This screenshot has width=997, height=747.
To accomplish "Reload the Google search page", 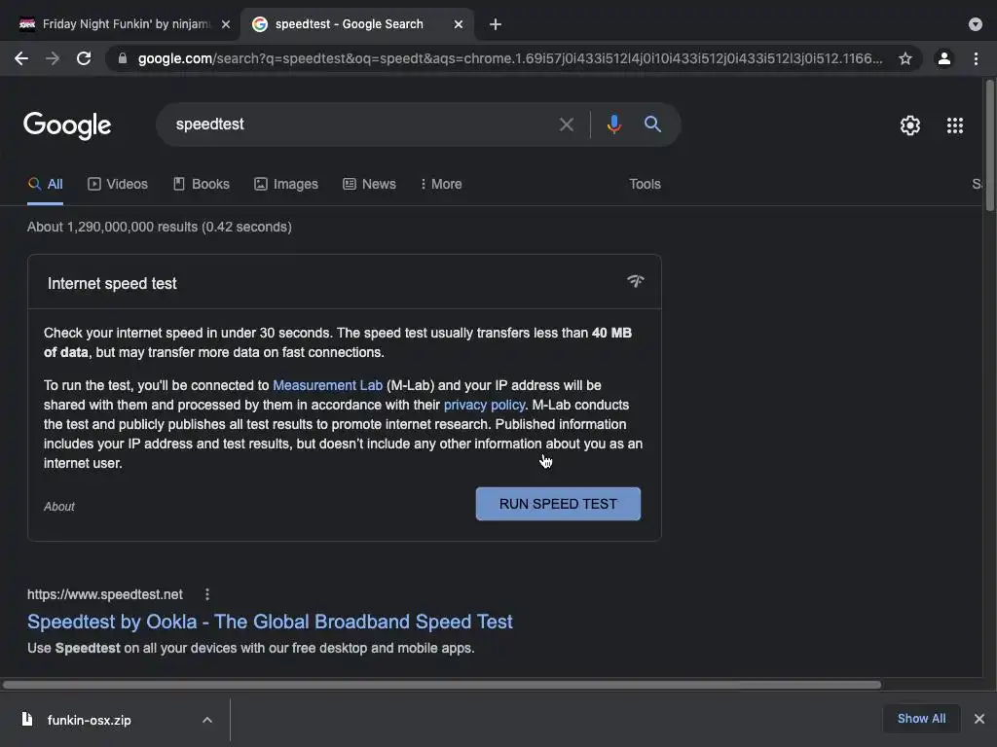I will coord(84,58).
